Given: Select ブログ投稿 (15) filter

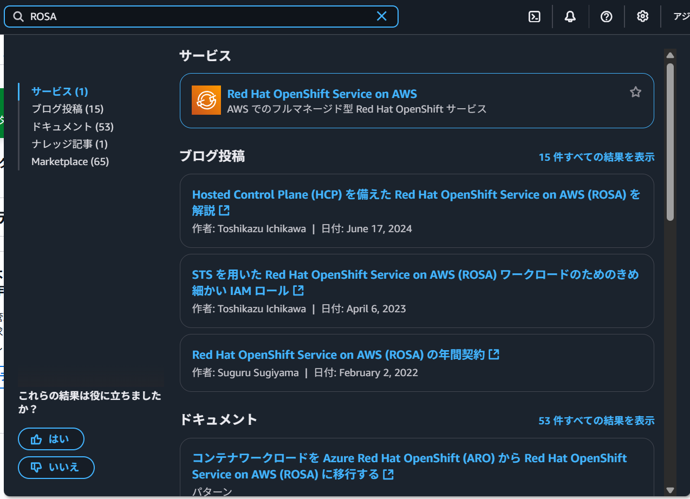Looking at the screenshot, I should (67, 109).
